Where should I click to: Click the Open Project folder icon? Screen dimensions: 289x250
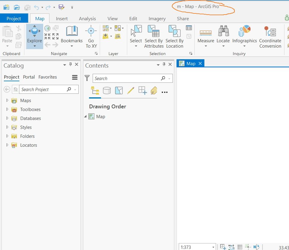click(x=17, y=7)
